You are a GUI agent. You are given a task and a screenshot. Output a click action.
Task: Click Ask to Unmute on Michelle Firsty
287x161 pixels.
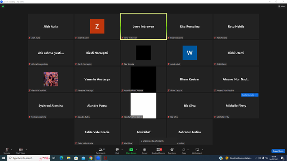click(248, 95)
